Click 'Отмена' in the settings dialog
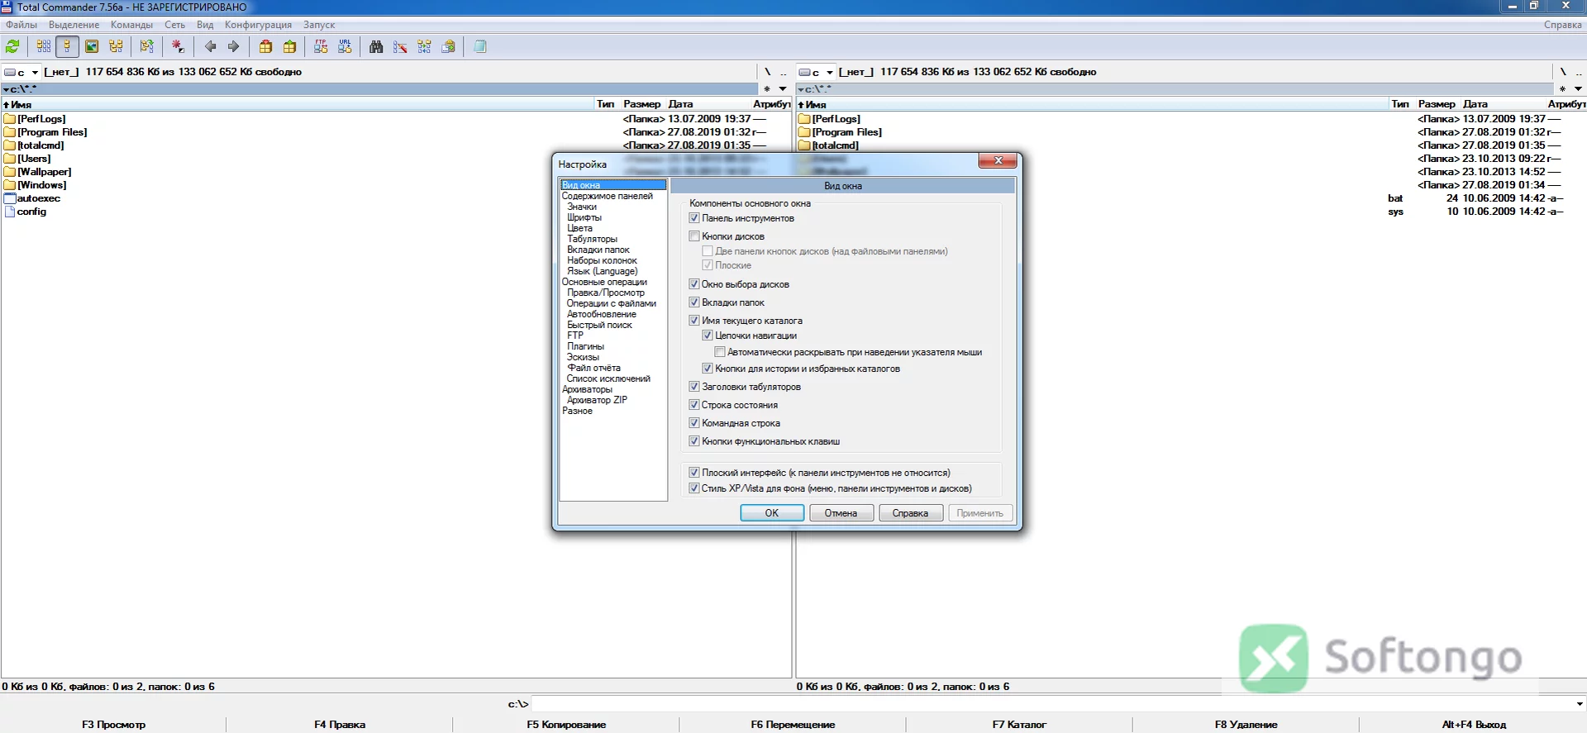This screenshot has width=1587, height=733. point(841,513)
